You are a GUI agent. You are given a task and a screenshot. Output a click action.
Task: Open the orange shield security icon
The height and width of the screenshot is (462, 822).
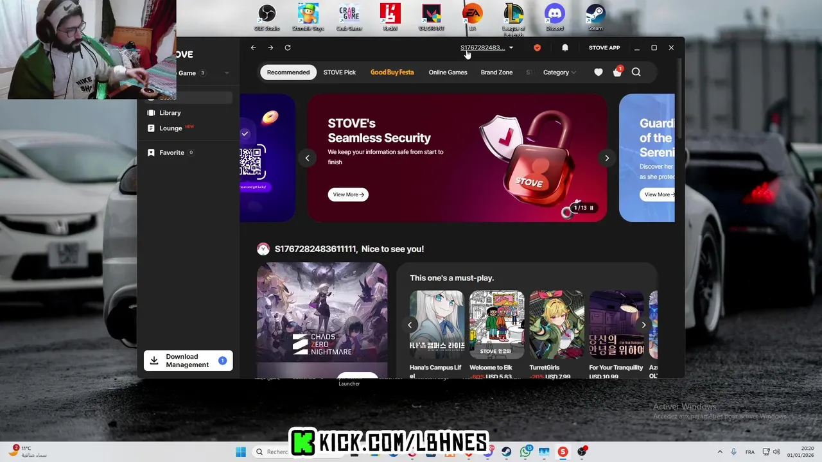pos(538,47)
